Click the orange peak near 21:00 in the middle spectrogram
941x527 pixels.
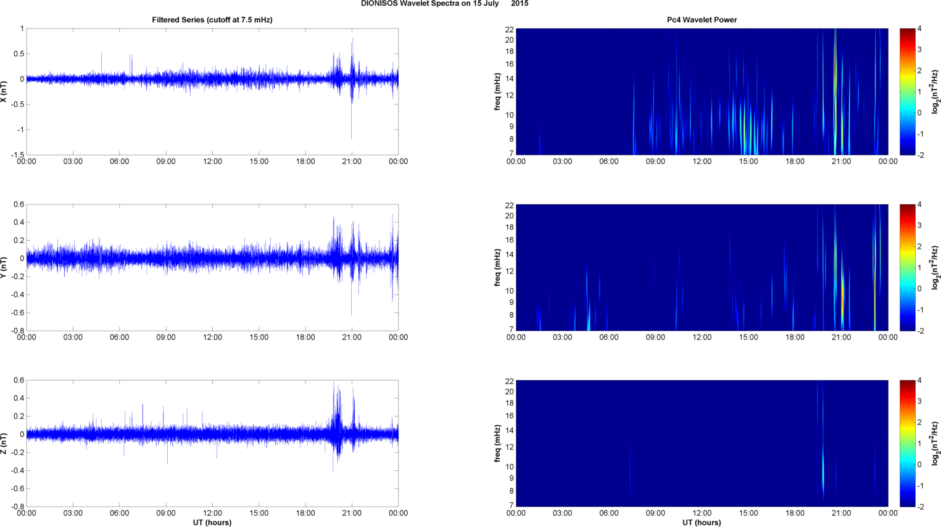coord(842,295)
